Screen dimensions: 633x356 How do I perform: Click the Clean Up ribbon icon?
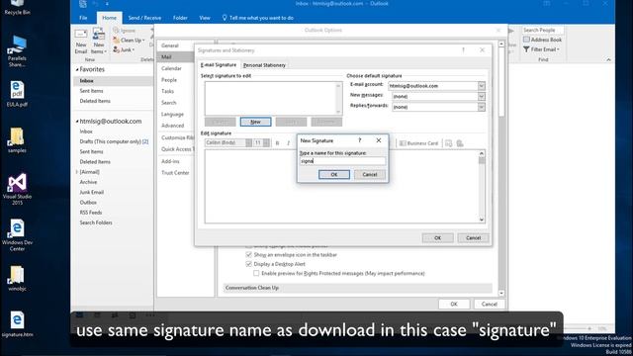pos(117,40)
